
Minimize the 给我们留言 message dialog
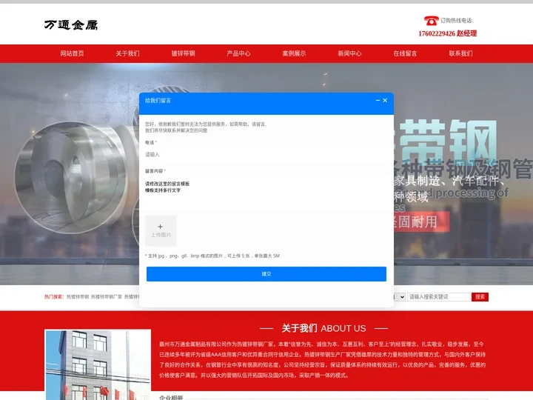tap(378, 100)
